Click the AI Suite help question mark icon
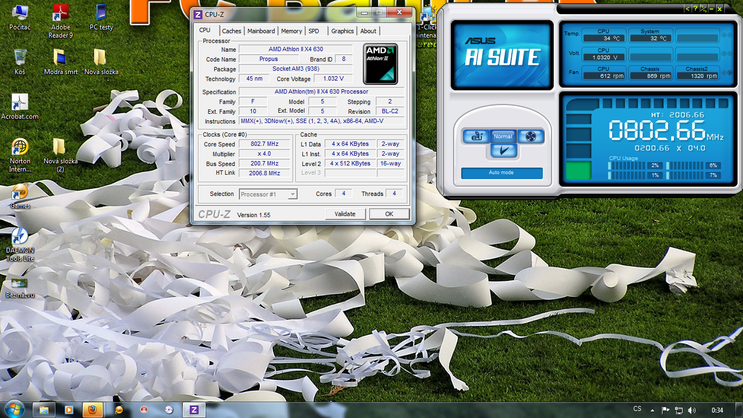 [x=695, y=8]
